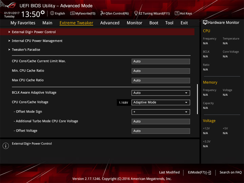This screenshot has width=244, height=183.
Task: Click the CPU heading in Hardware Monitor
Action: [206, 31]
